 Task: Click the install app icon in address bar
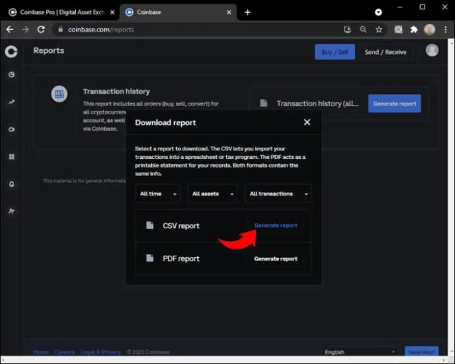[x=348, y=29]
